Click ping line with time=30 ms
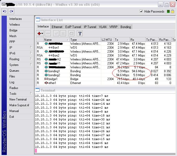The image size is (177, 156). [x=72, y=119]
